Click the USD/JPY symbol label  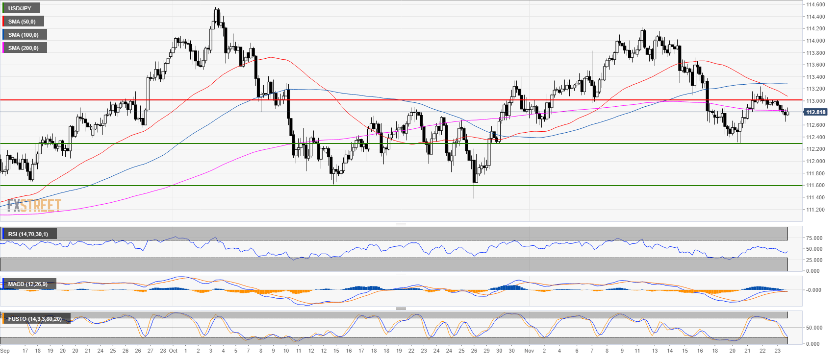tap(21, 8)
